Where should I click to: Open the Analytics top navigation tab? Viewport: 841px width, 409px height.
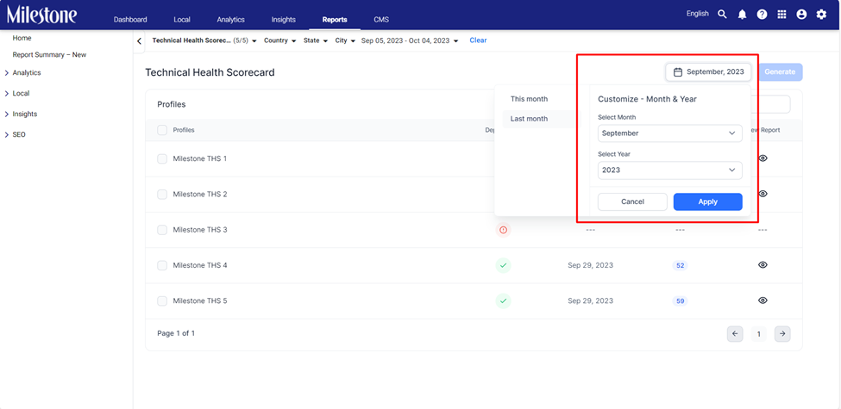pos(230,20)
